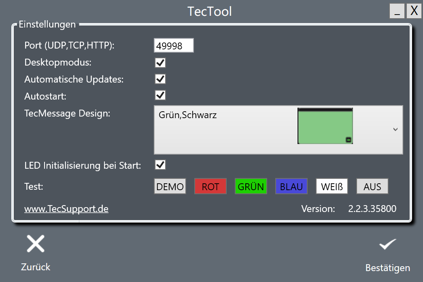Viewport: 423px width, 282px height.
Task: Click the WEIß test button
Action: coord(332,186)
